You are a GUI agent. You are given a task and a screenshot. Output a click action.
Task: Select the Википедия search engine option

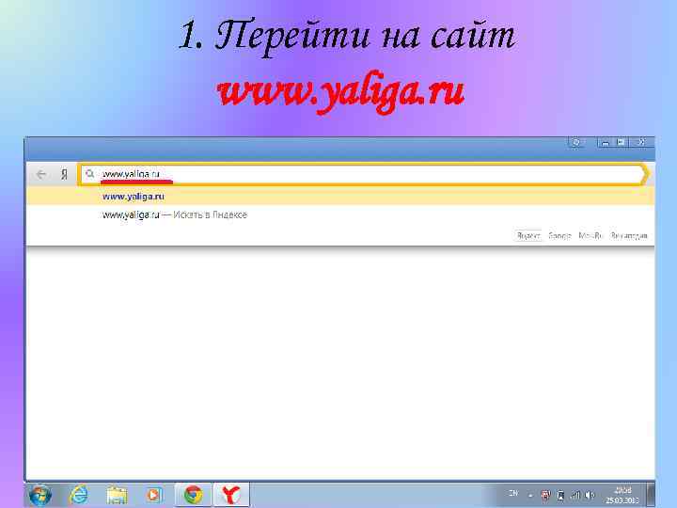629,236
